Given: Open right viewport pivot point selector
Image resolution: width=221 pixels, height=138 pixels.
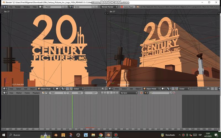Looking at the screenshot, I should pos(169,89).
